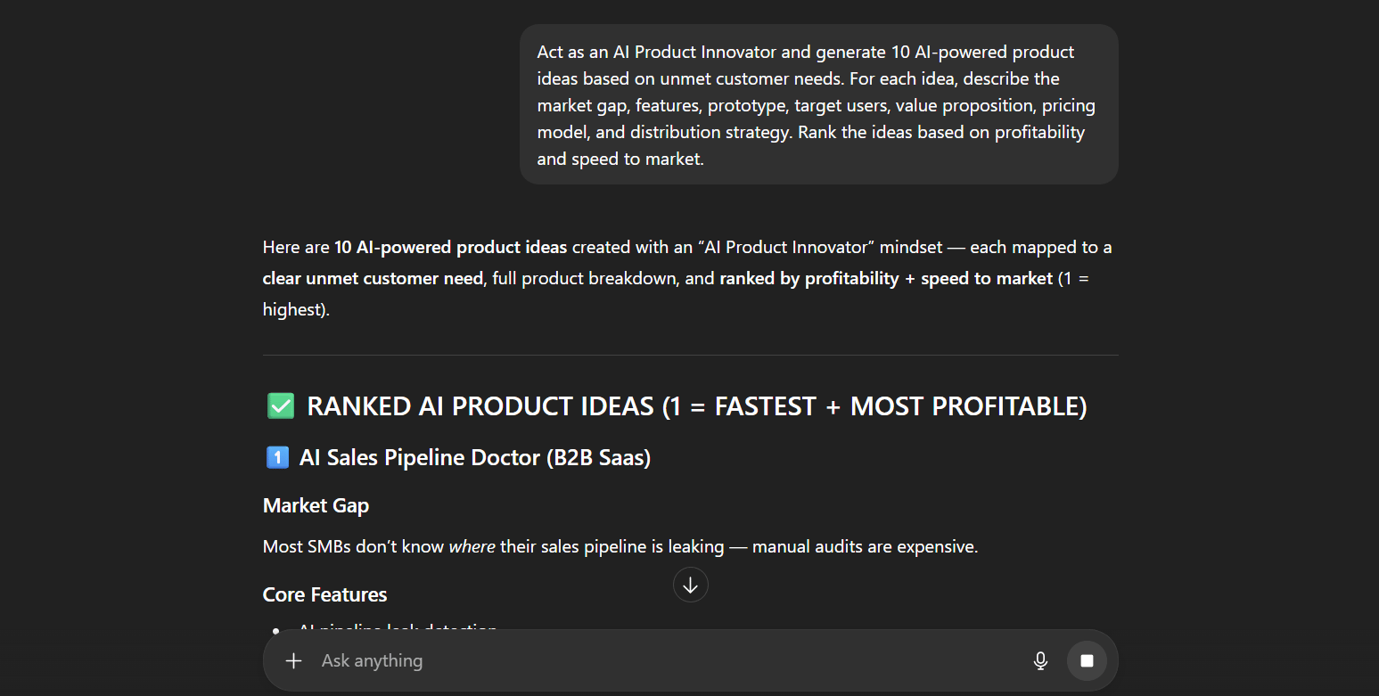
Task: Click the blue number one emoji
Action: 277,458
